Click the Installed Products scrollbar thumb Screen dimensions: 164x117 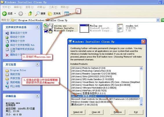(141, 100)
